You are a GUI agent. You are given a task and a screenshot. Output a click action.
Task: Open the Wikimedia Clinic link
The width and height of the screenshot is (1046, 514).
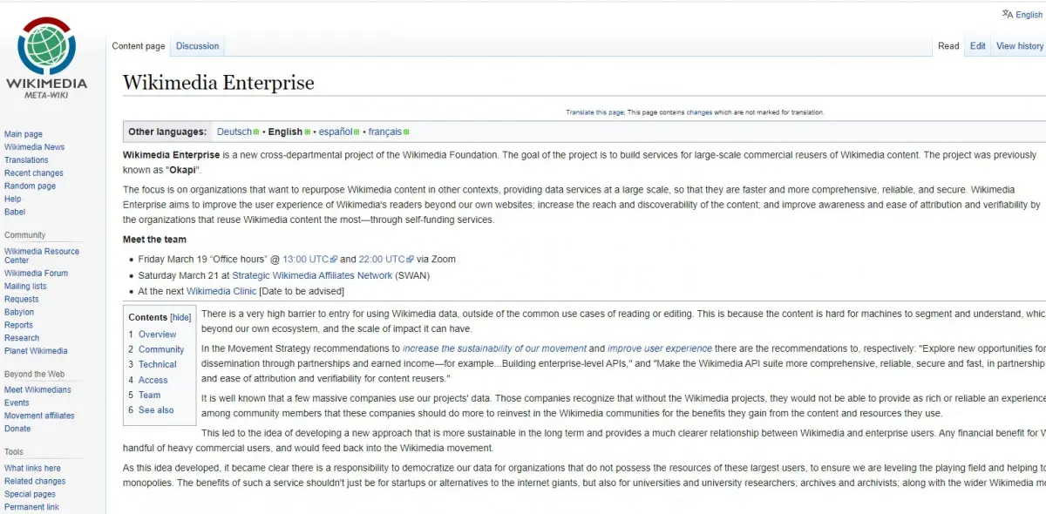[x=221, y=291]
